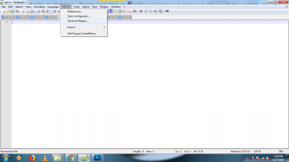Viewport: 289px width, 162px height.
Task: Start macro recording with red button
Action: tap(141, 11)
